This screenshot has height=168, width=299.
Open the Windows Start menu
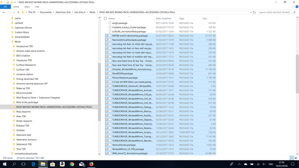coord(4,164)
